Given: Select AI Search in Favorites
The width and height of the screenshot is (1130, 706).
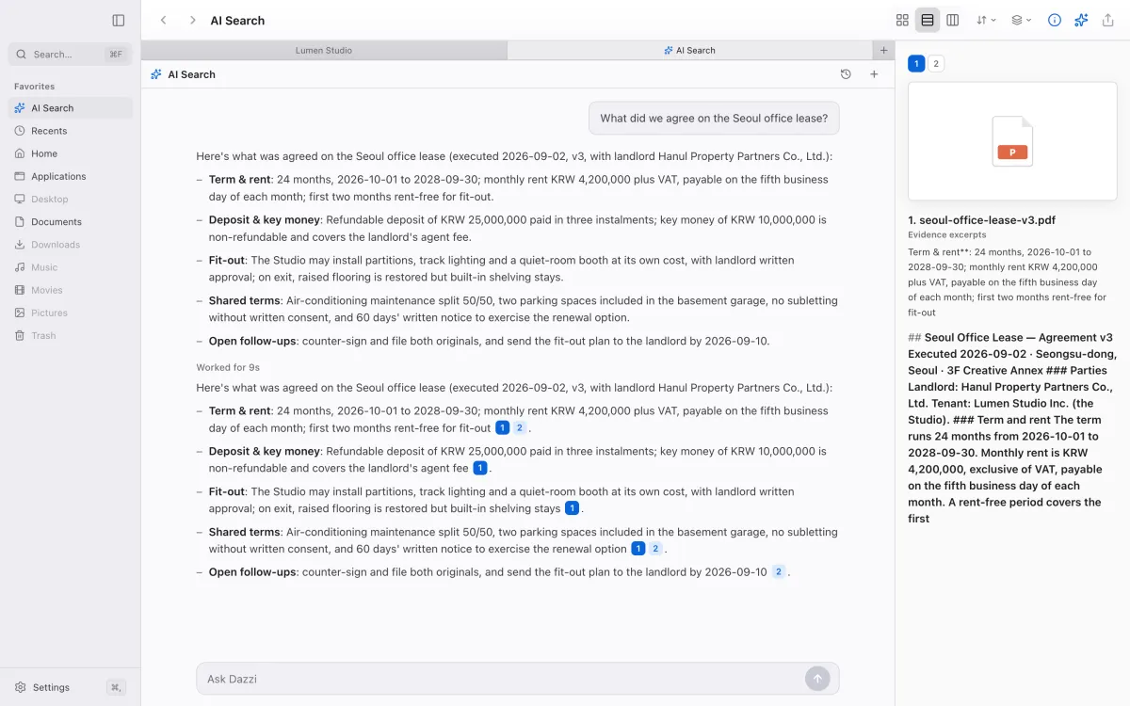Looking at the screenshot, I should coord(71,108).
